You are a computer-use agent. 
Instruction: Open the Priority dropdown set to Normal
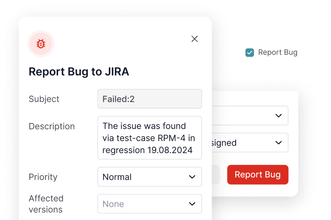pos(149,177)
